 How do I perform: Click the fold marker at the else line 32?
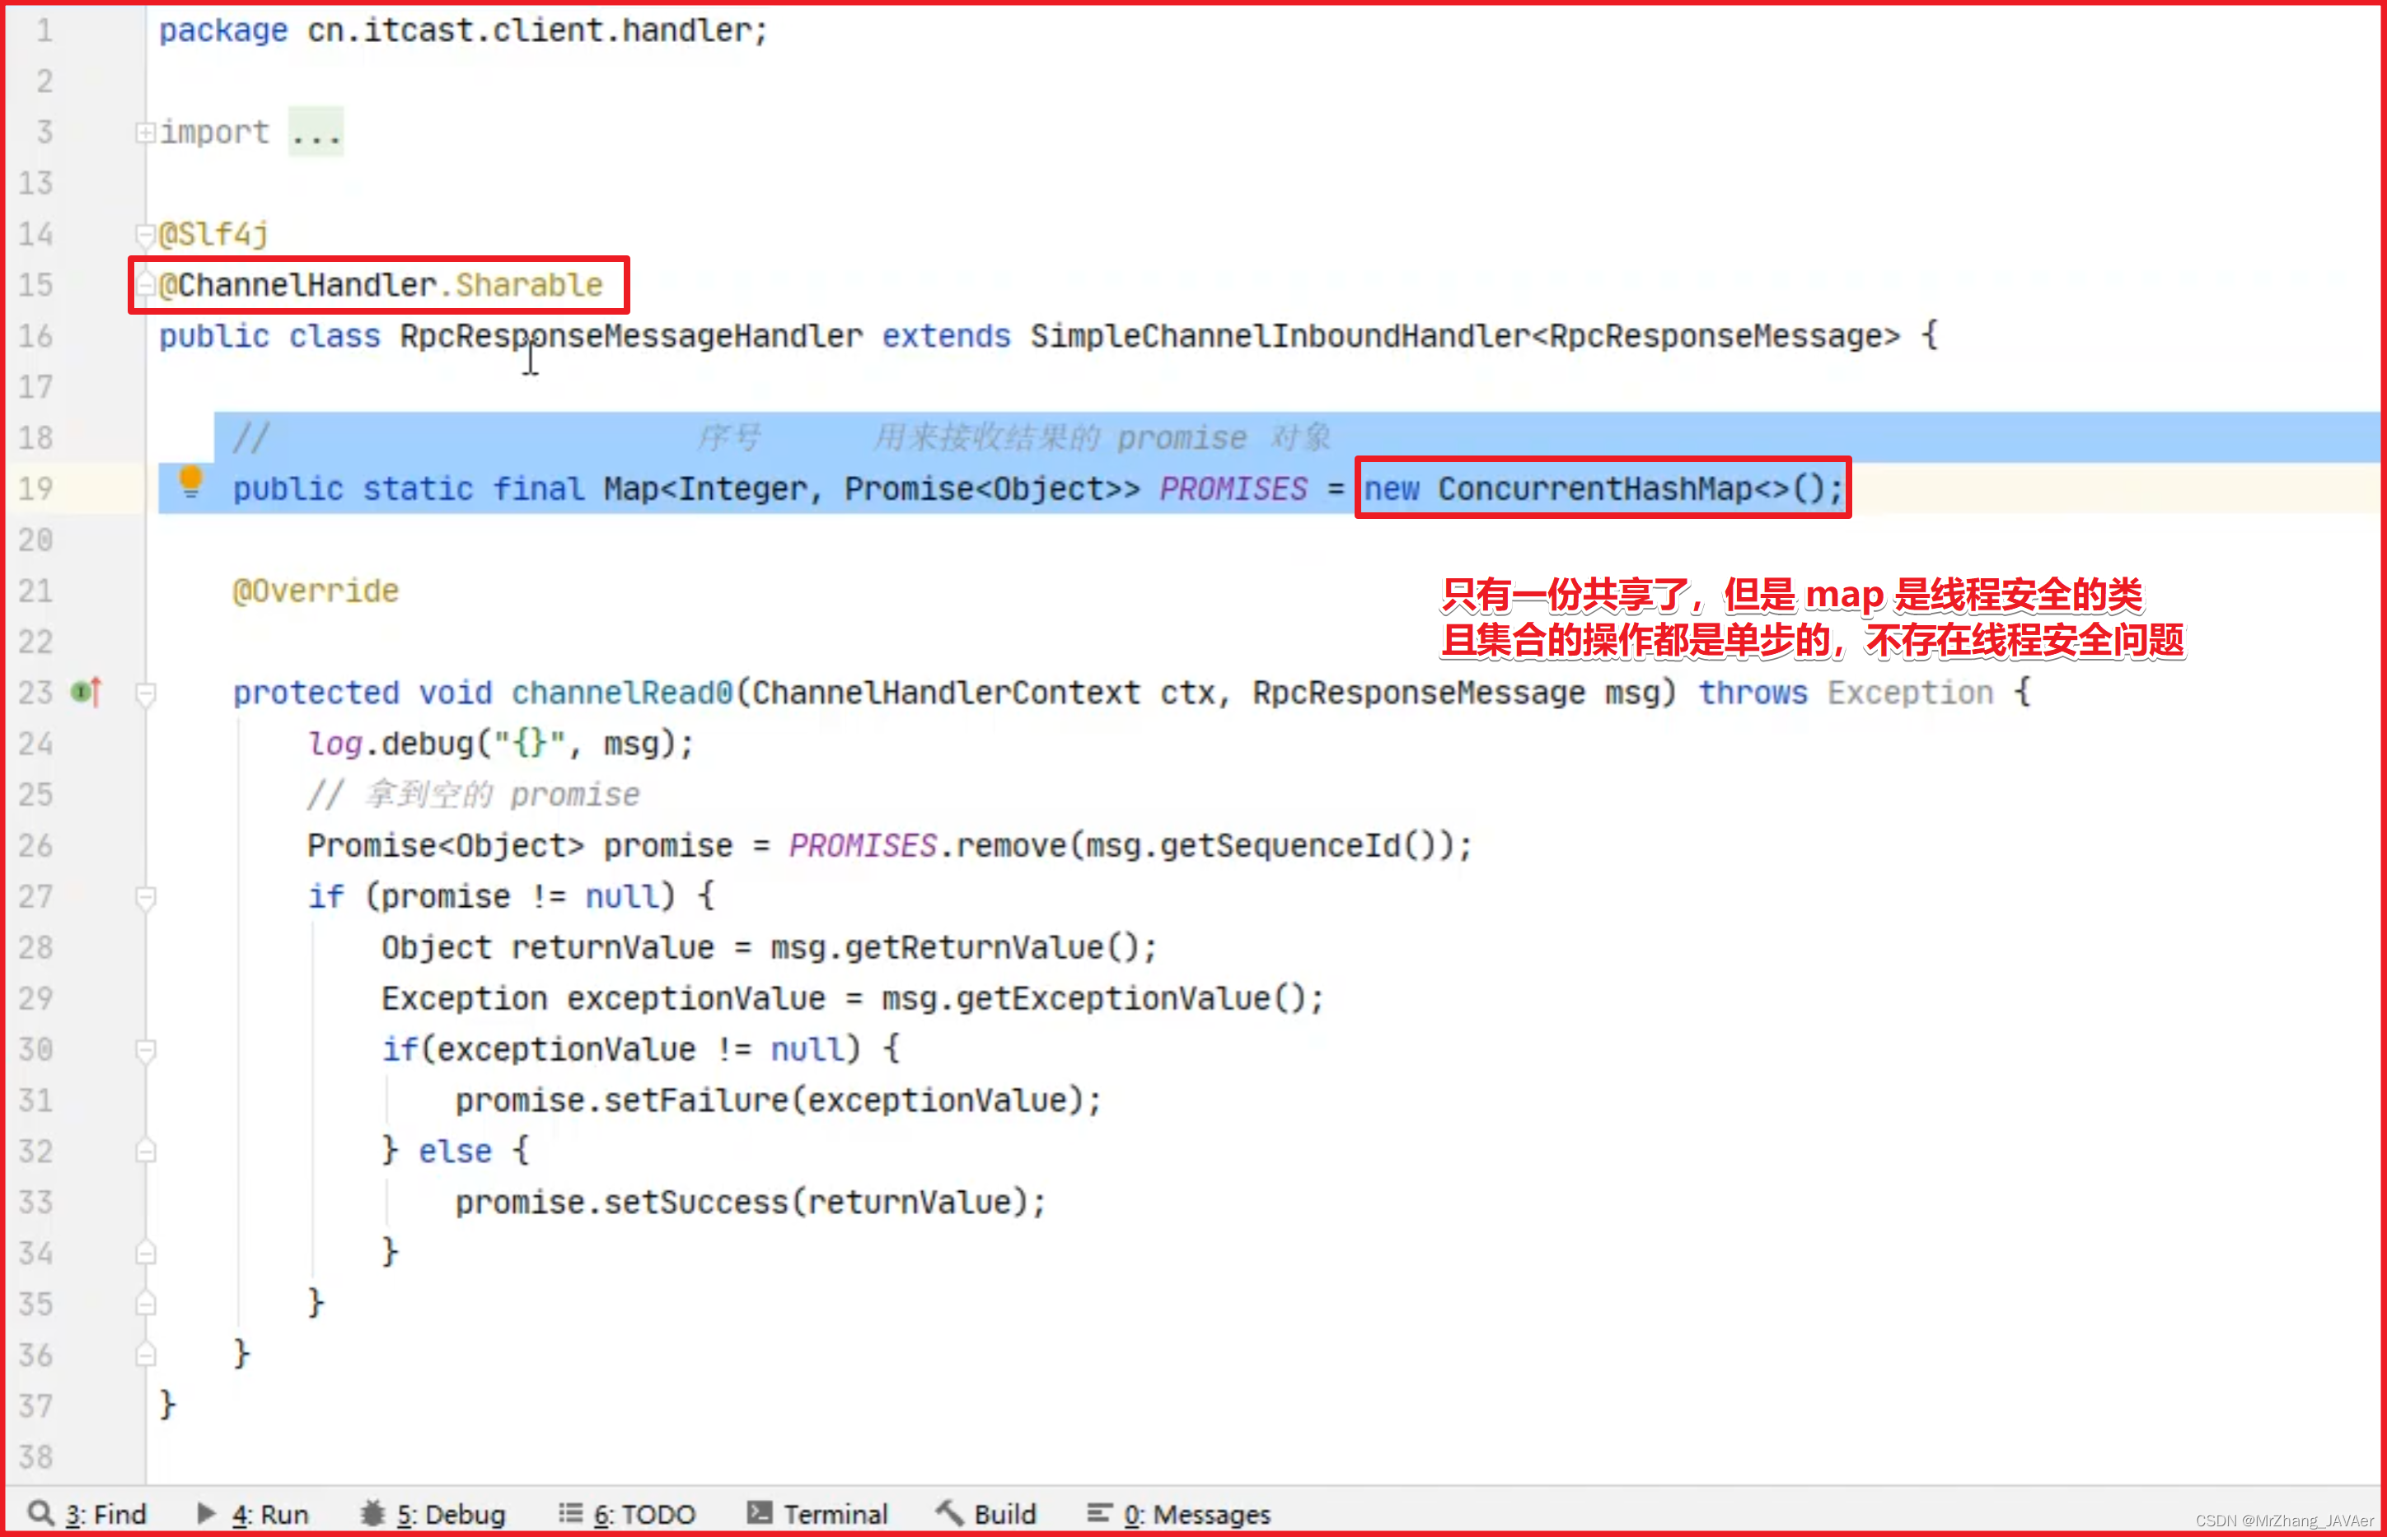[x=146, y=1152]
